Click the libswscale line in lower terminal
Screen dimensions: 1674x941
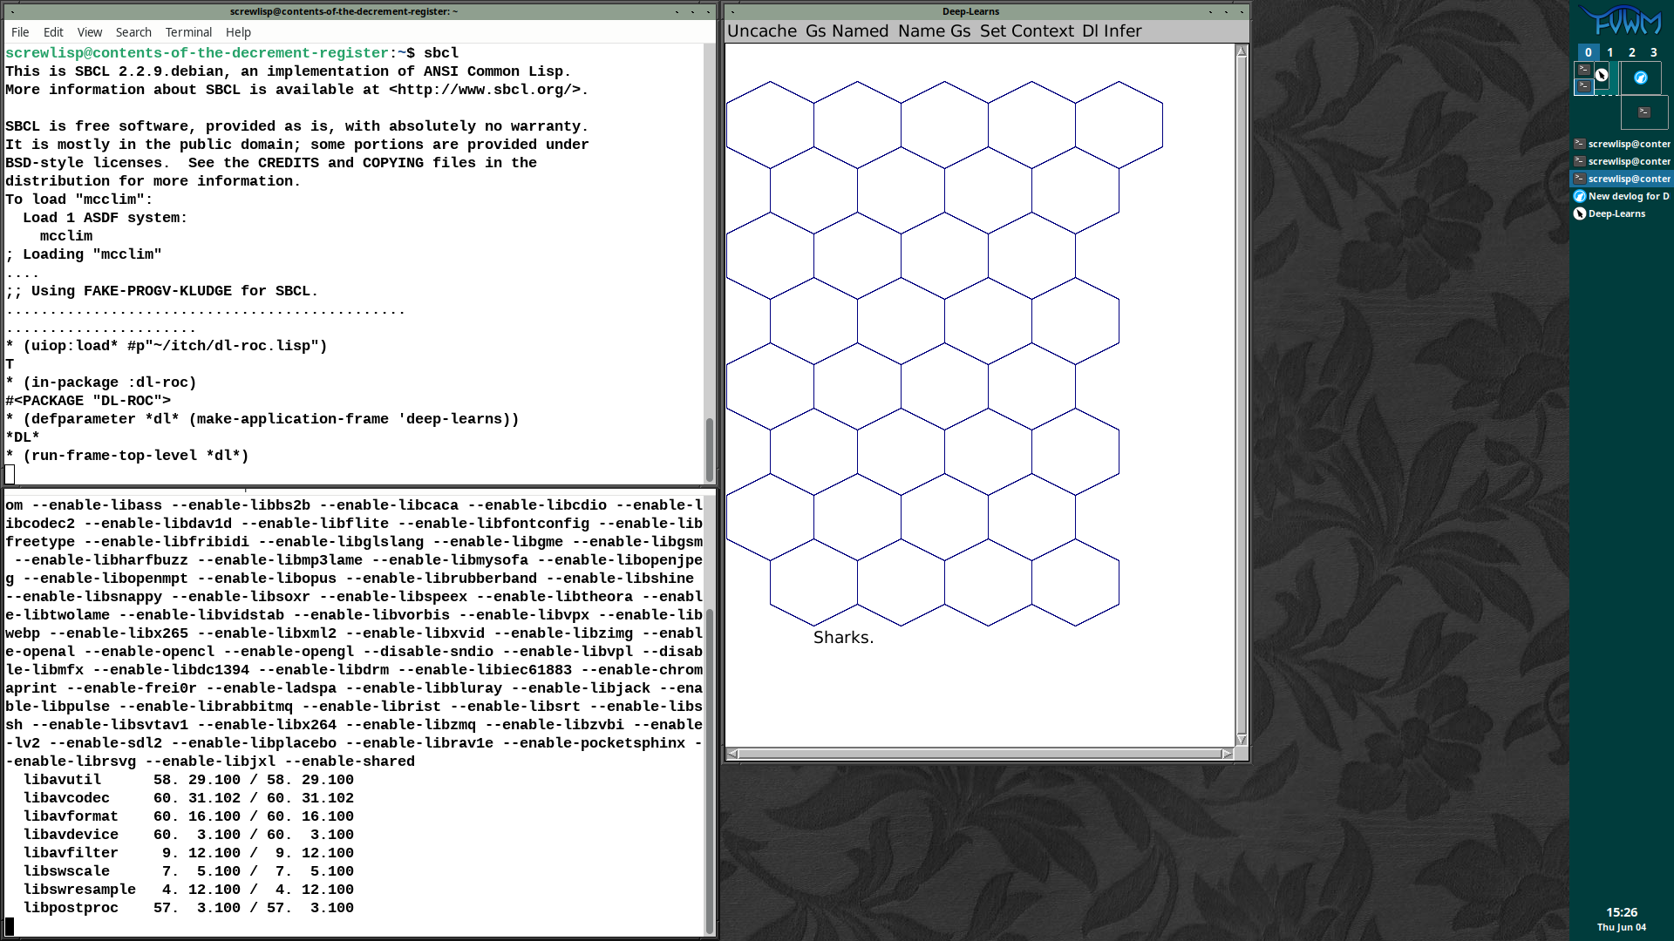coord(188,871)
